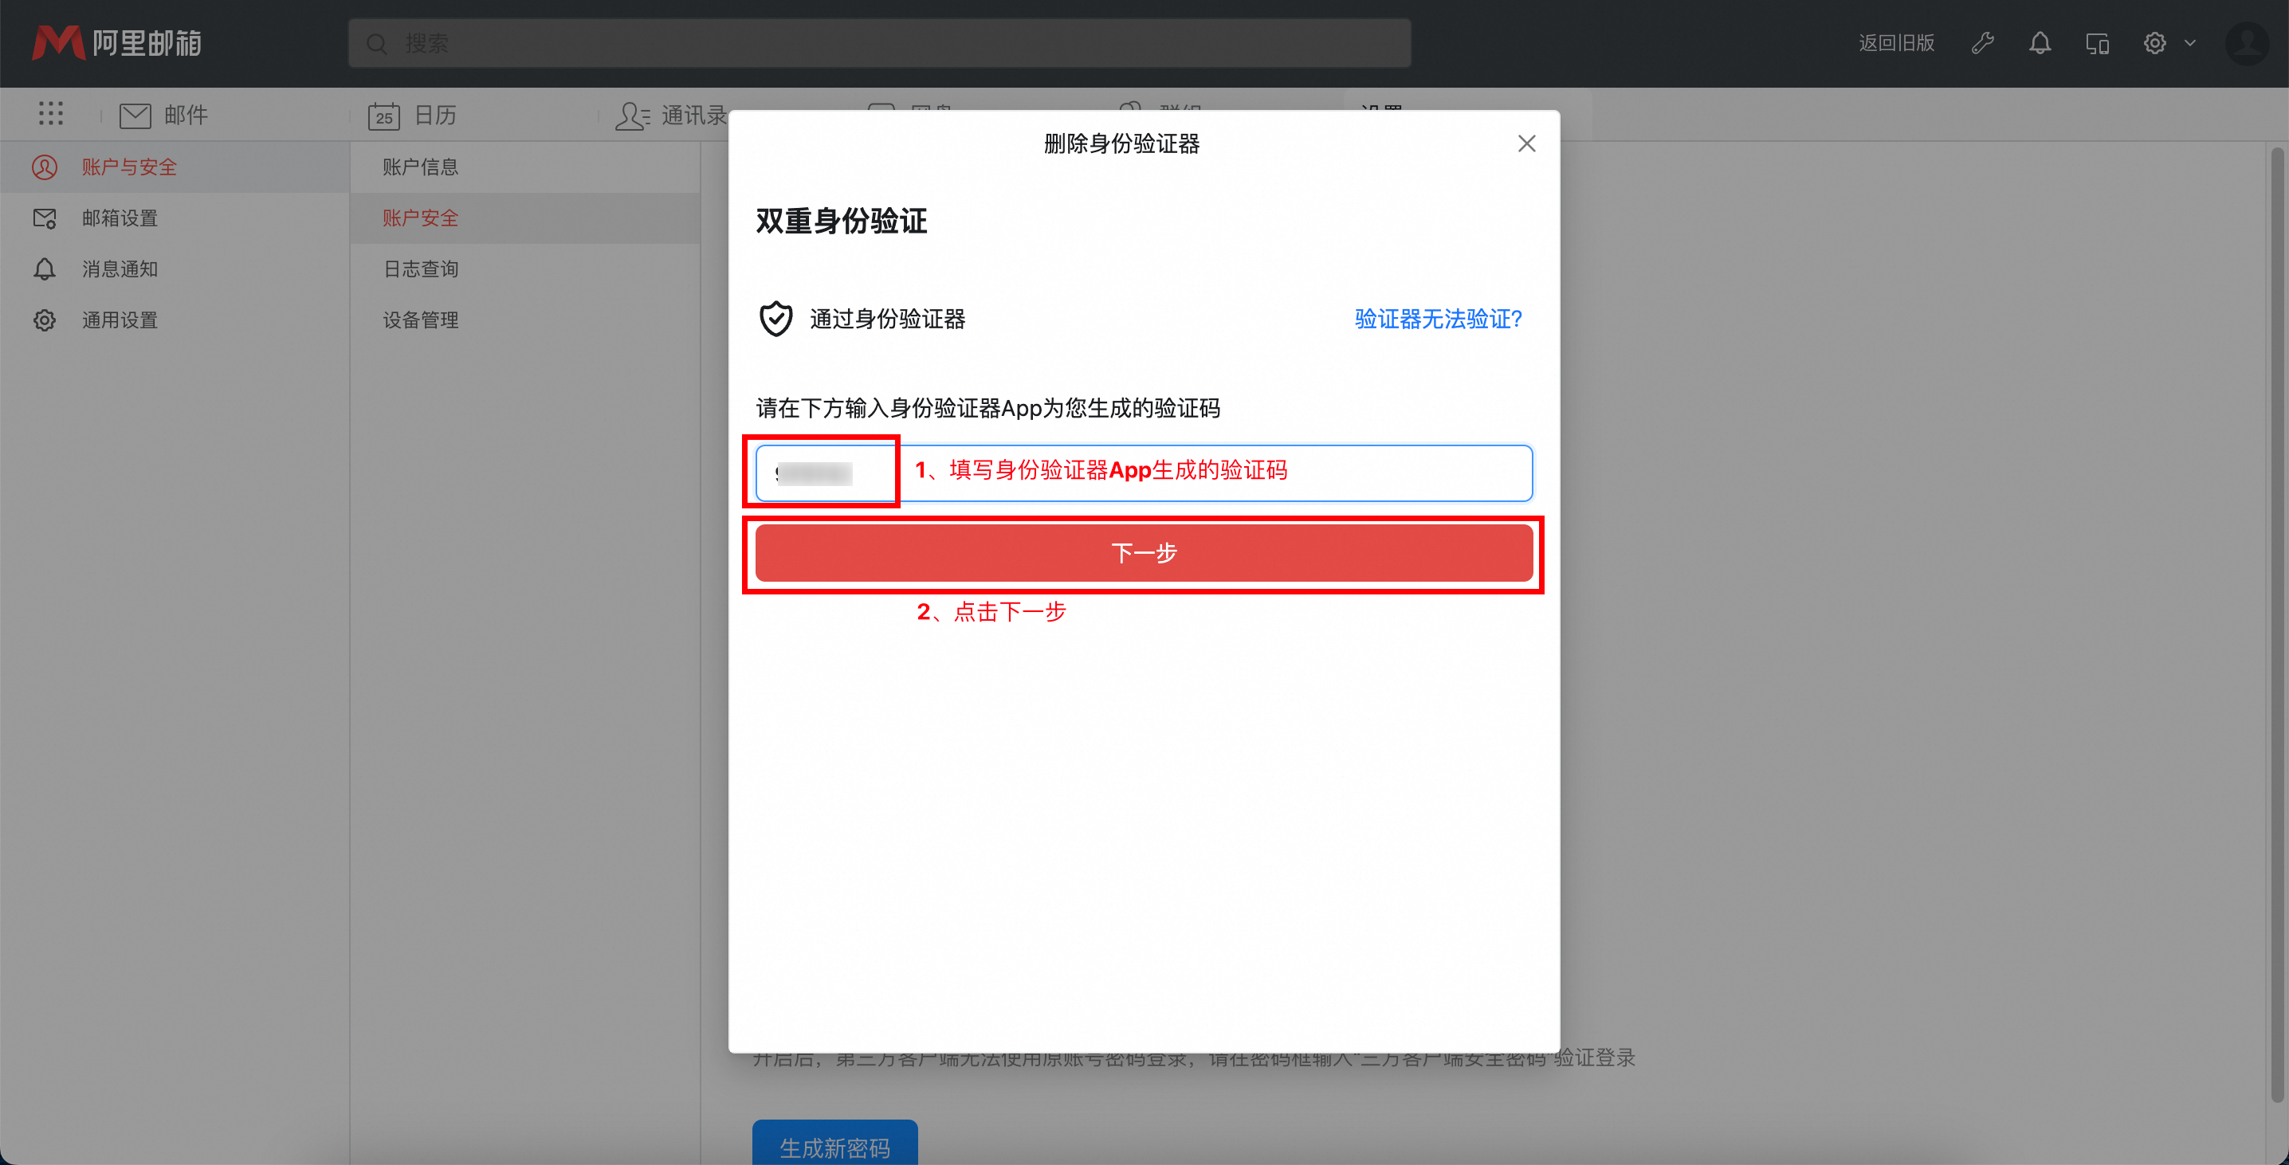Open the notification bell in top bar
2289x1165 pixels.
pyautogui.click(x=2040, y=43)
